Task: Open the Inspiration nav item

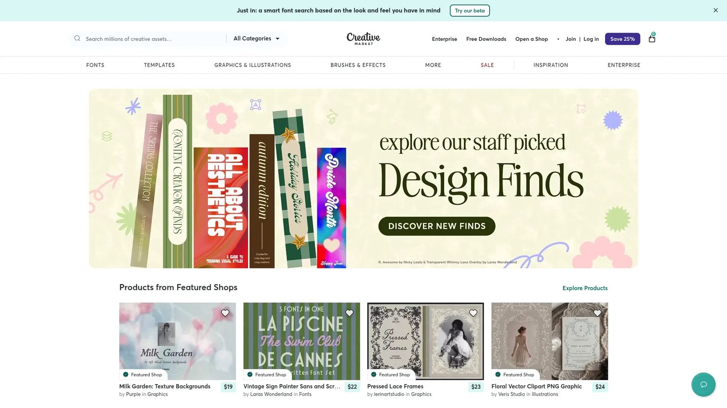Action: pyautogui.click(x=551, y=65)
